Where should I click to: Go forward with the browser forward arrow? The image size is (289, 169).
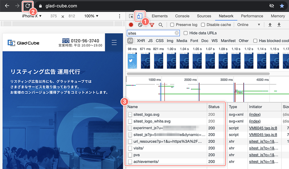pyautogui.click(x=17, y=6)
